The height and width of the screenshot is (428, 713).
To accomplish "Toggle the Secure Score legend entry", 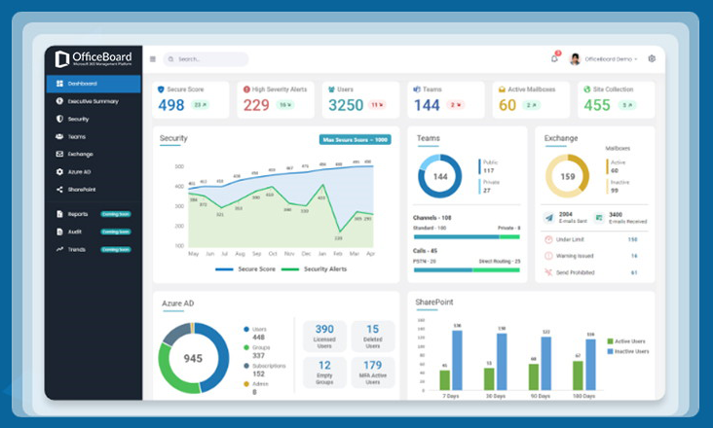I will [245, 269].
